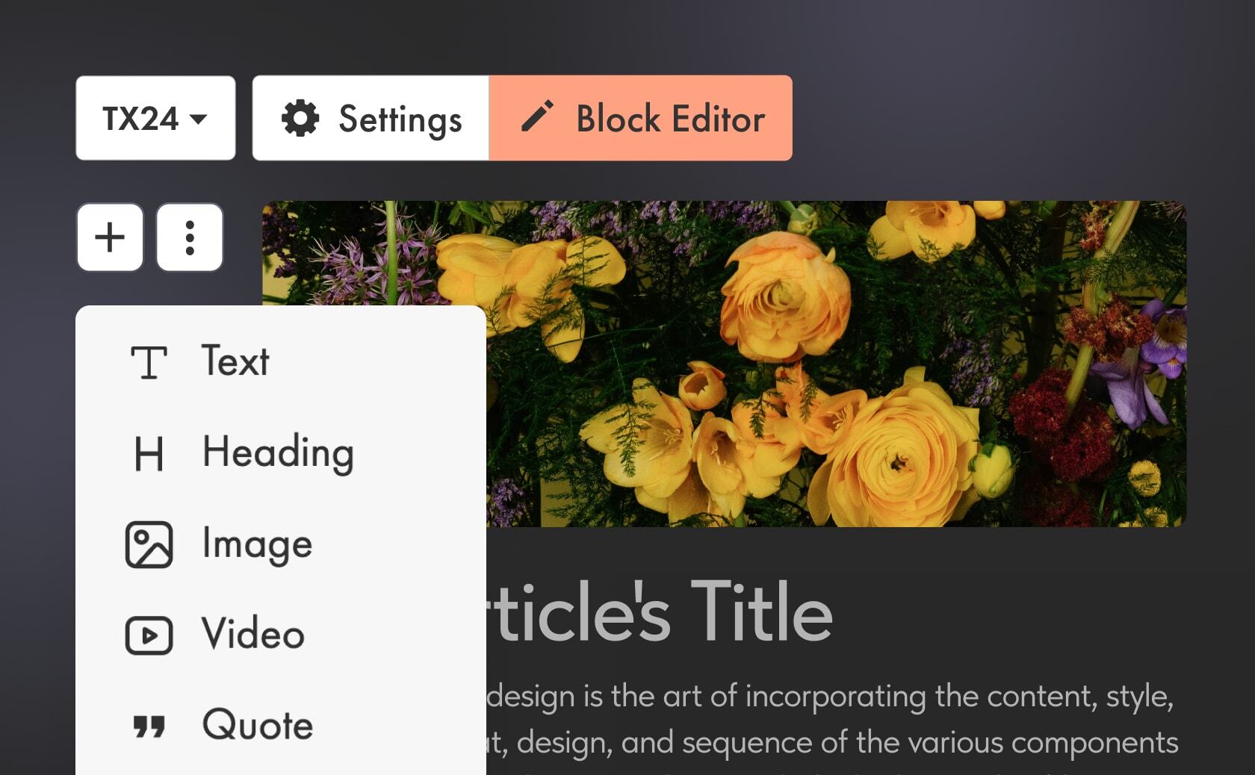Select Text from the block menu
Image resolution: width=1255 pixels, height=775 pixels.
pyautogui.click(x=235, y=361)
